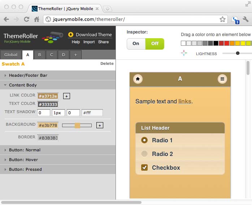This screenshot has height=205, width=252.
Task: Collapse Content Body section
Action: [58, 85]
